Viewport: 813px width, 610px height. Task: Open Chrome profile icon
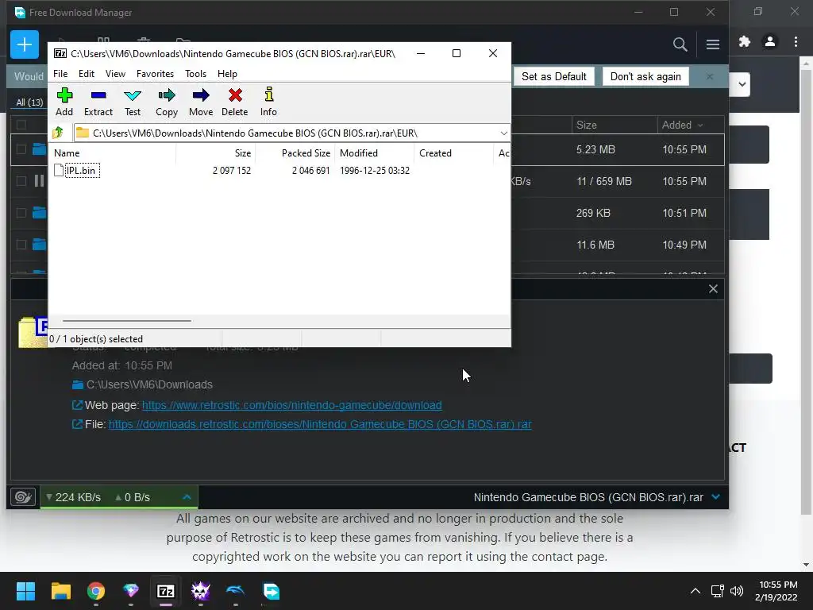click(770, 41)
